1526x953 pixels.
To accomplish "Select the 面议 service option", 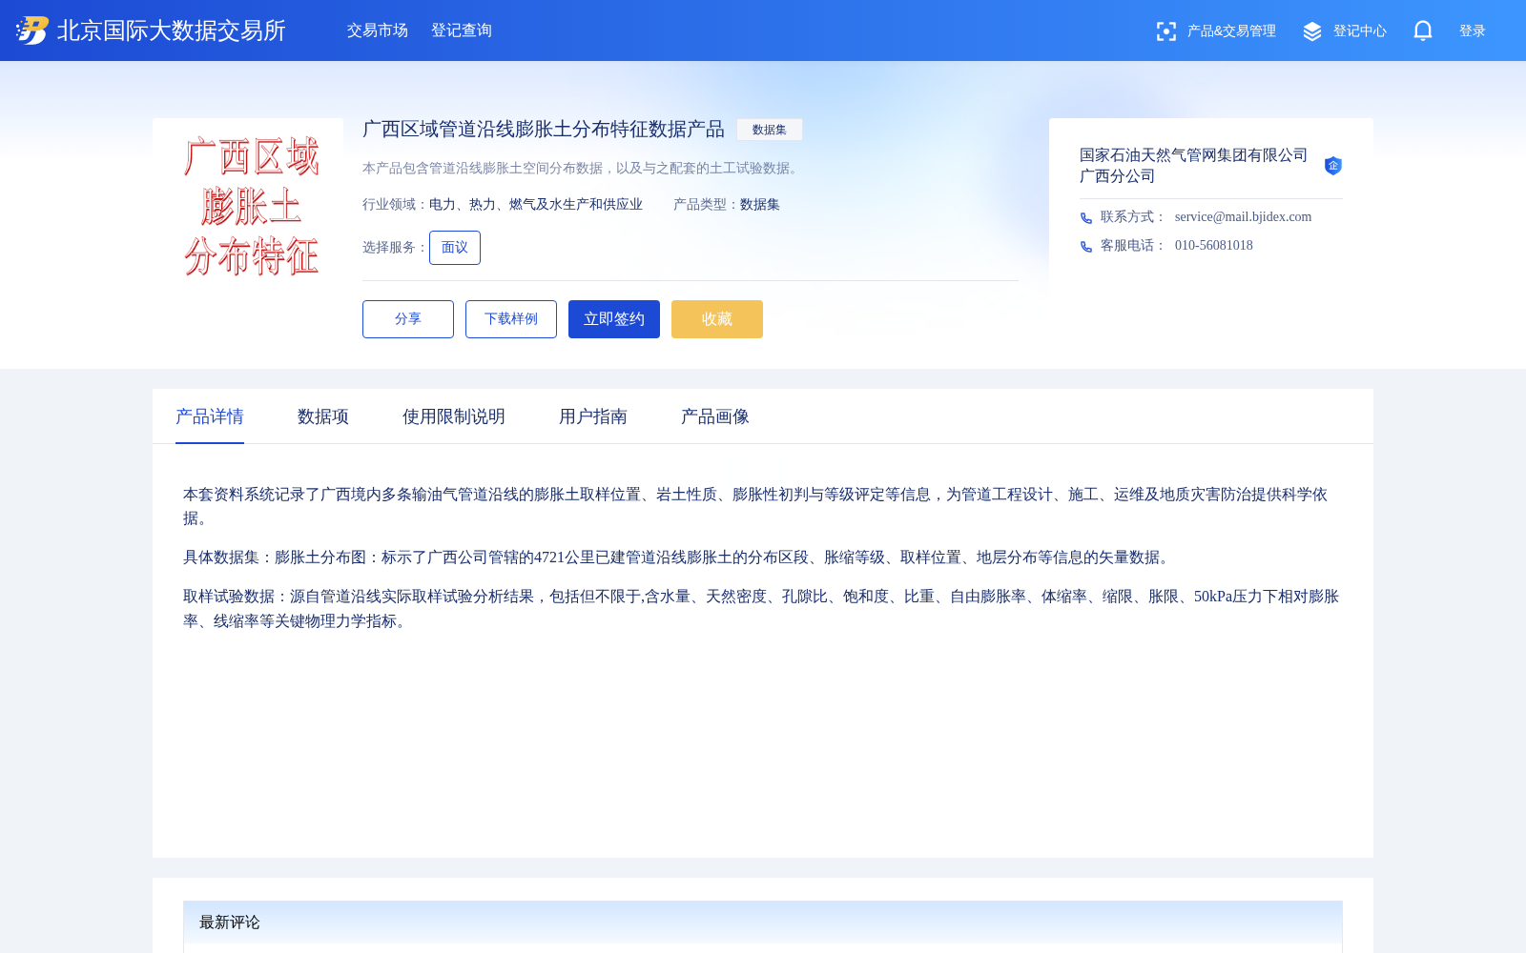I will click(x=455, y=248).
